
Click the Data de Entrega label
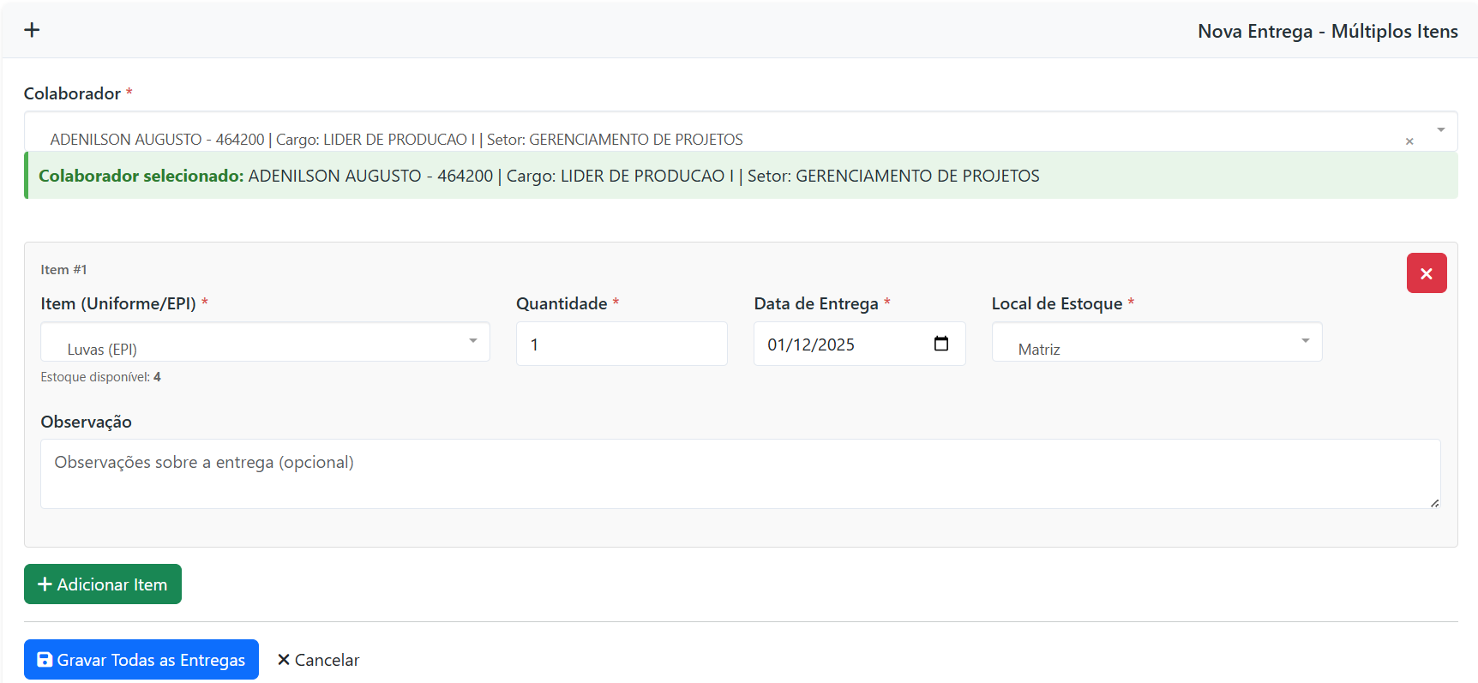coord(816,303)
